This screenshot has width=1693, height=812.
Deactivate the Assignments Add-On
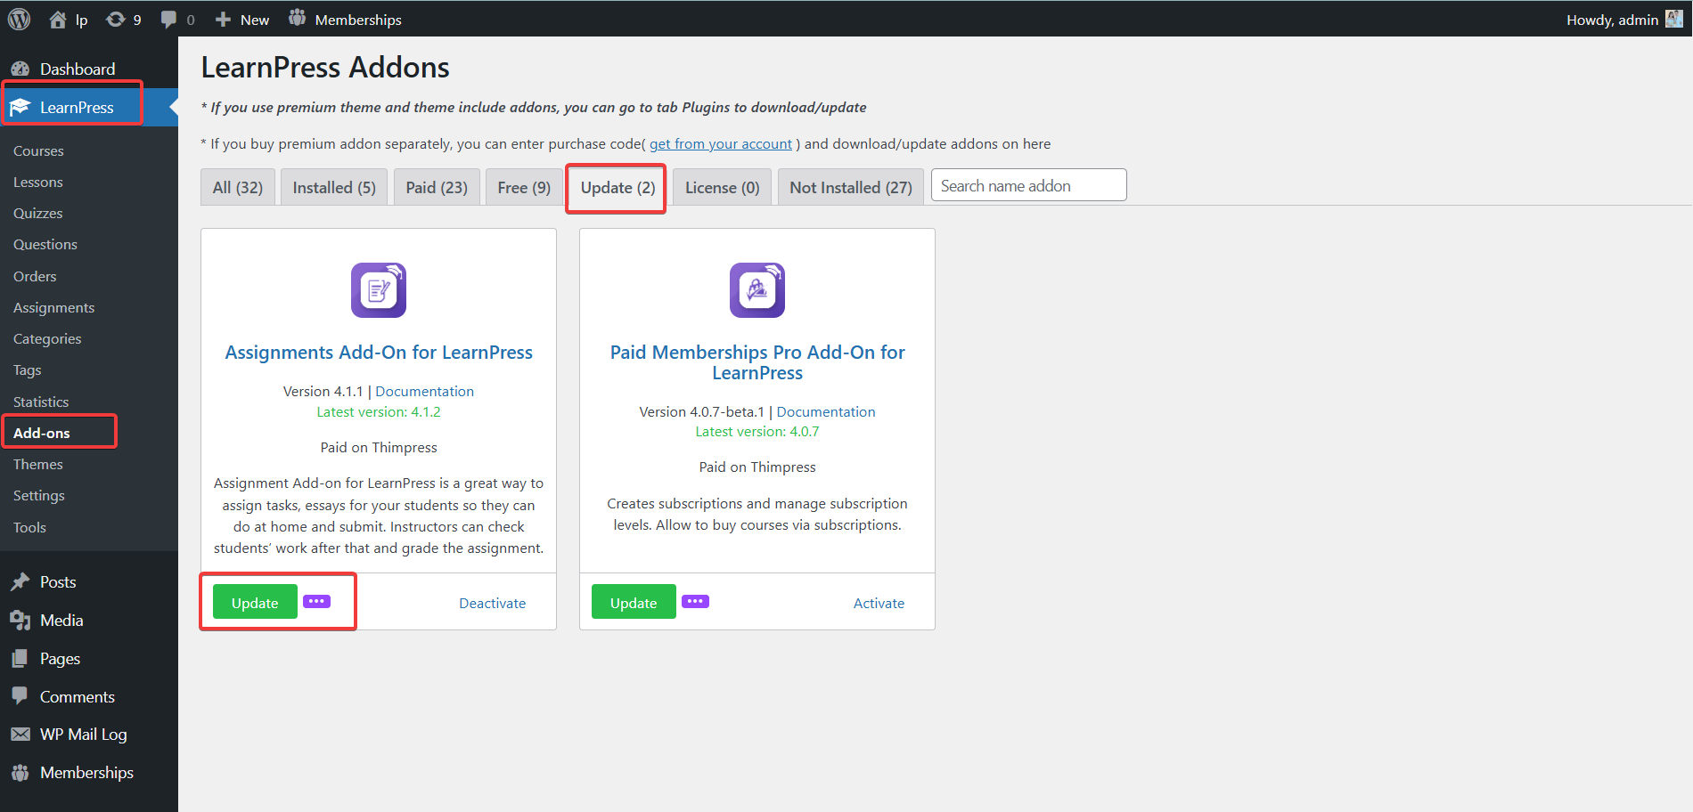[492, 603]
